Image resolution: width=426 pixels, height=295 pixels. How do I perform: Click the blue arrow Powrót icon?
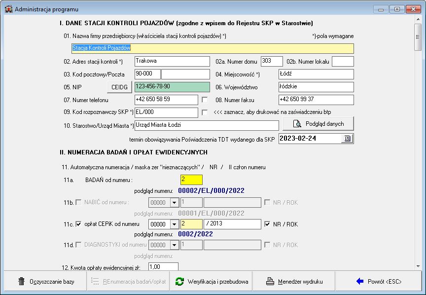click(359, 282)
